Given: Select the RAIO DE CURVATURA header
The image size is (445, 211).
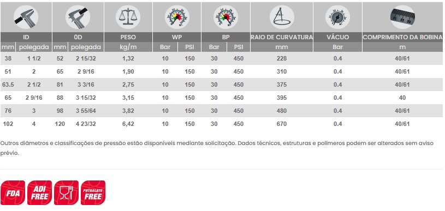Looking at the screenshot, I should click(x=282, y=37).
